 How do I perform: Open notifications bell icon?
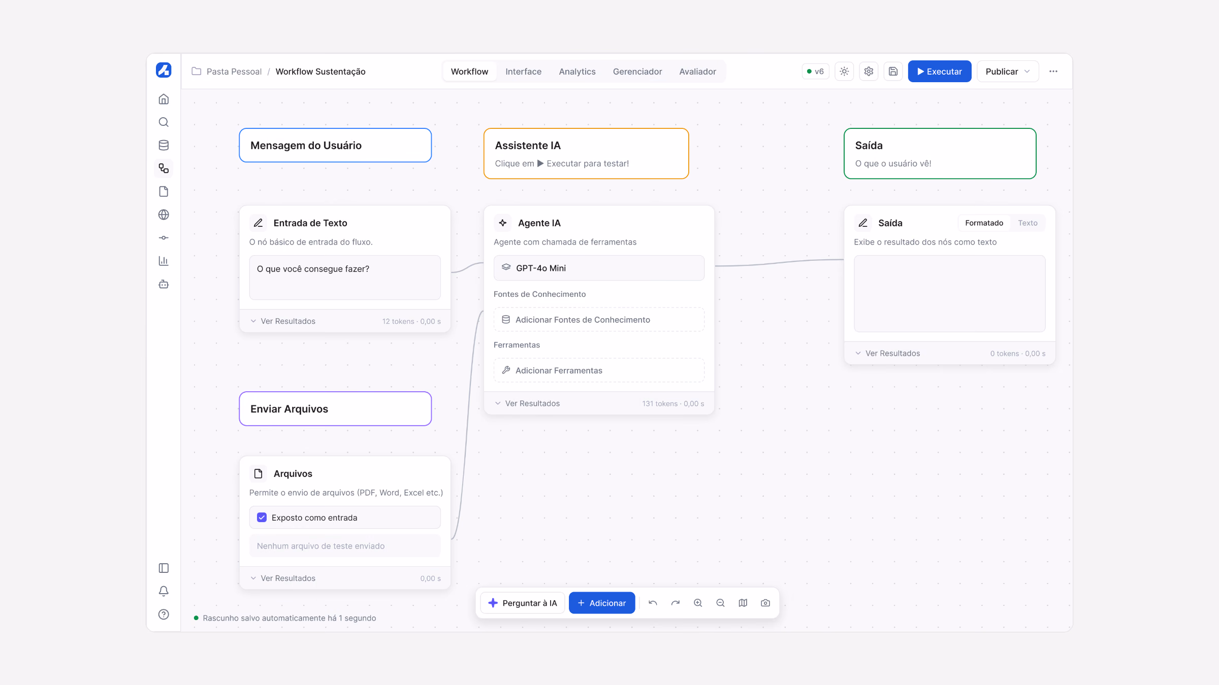[x=164, y=591]
